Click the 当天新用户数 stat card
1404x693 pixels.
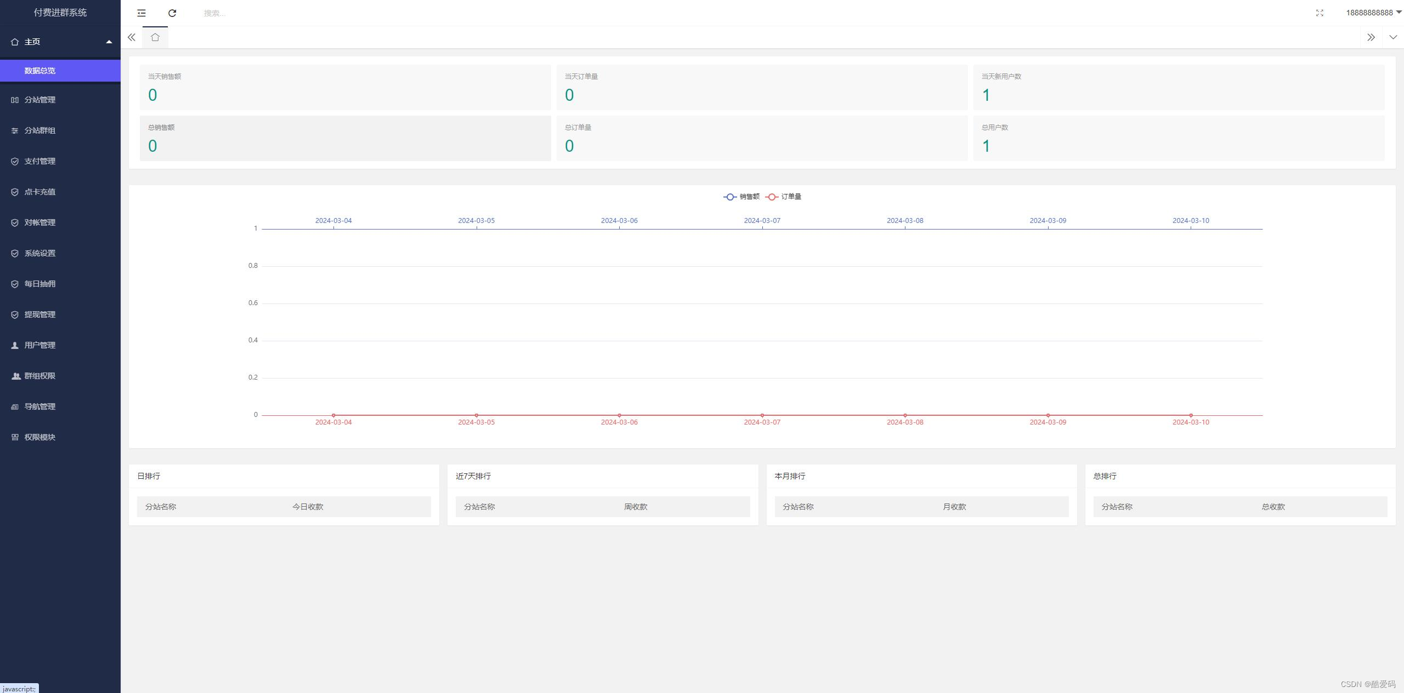pos(1179,88)
